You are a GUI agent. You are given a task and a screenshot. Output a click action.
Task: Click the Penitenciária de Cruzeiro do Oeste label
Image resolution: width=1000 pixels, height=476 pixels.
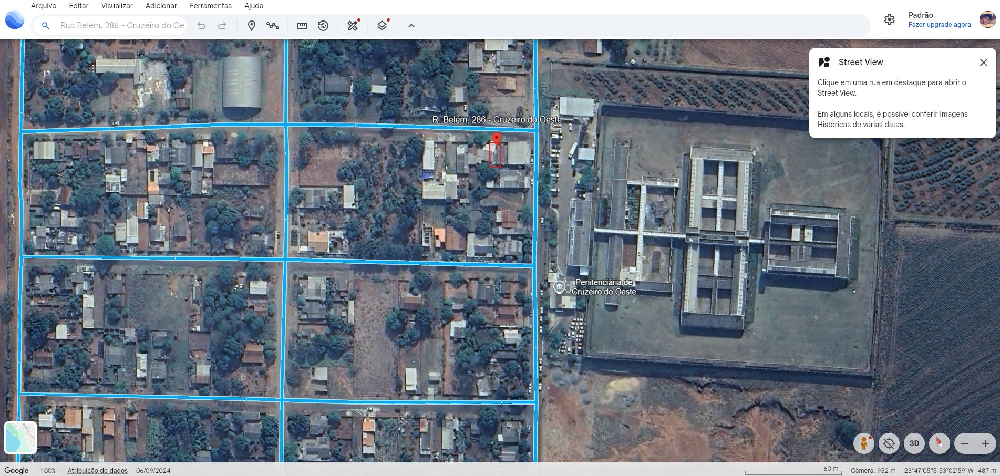604,287
